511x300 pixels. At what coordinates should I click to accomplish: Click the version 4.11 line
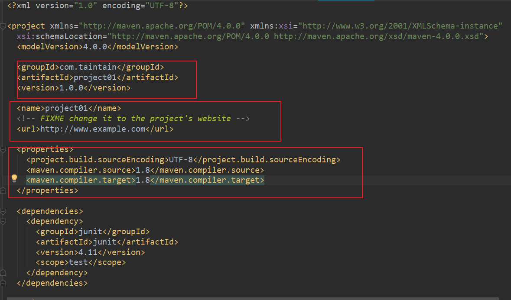tap(90, 252)
